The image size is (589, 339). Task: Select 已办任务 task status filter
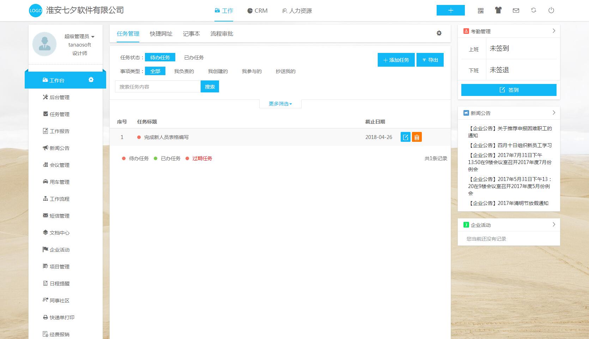click(194, 57)
